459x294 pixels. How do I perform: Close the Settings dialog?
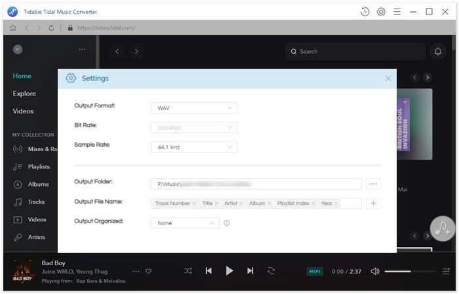point(388,79)
